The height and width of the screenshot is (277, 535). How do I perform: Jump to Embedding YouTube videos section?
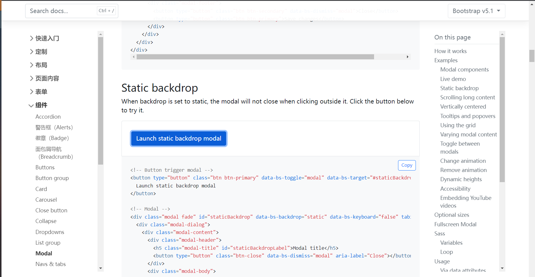pos(466,202)
